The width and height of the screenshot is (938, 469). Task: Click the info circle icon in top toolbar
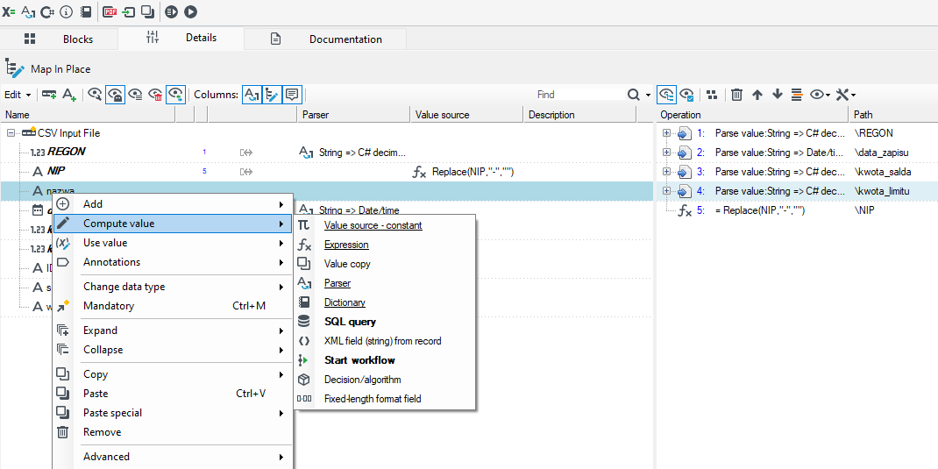pyautogui.click(x=67, y=11)
